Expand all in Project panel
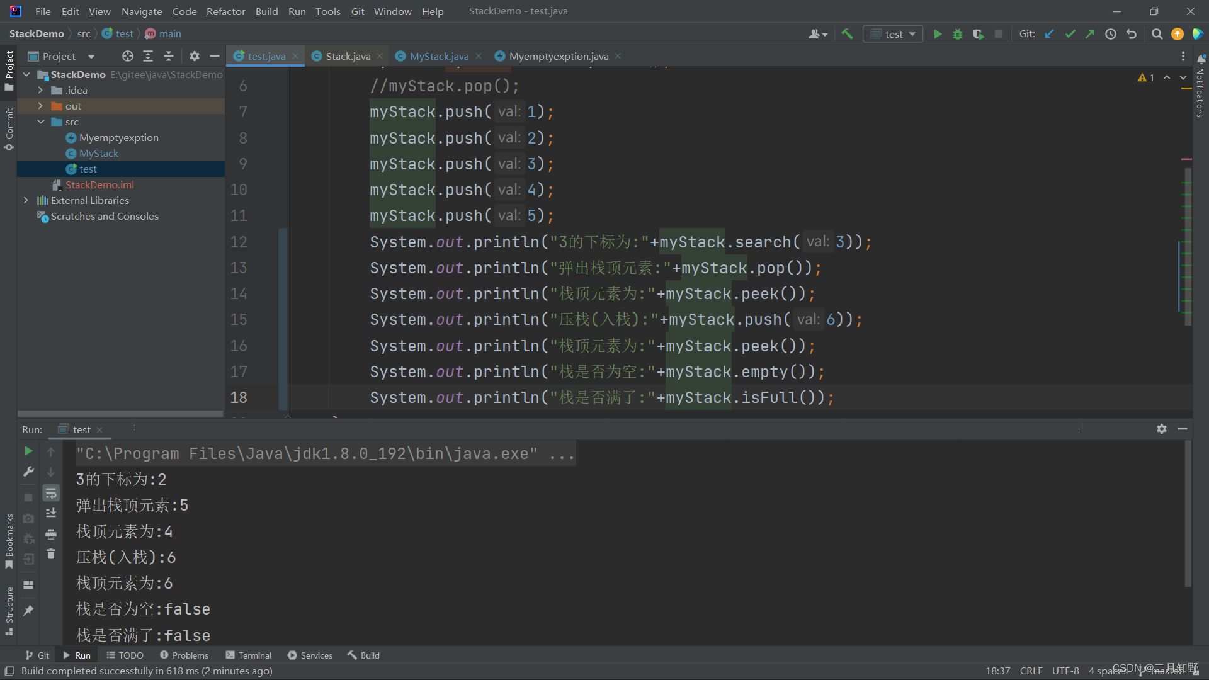This screenshot has width=1209, height=680. click(148, 56)
